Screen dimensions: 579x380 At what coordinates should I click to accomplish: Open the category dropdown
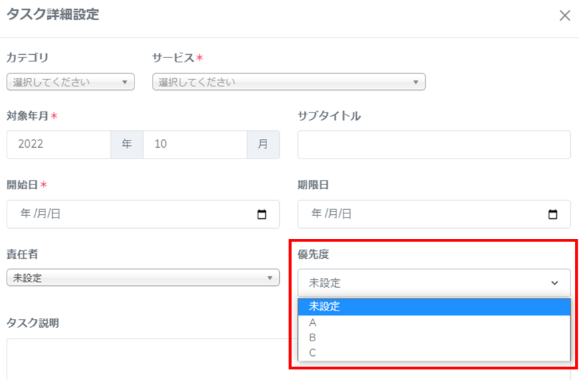[x=70, y=82]
